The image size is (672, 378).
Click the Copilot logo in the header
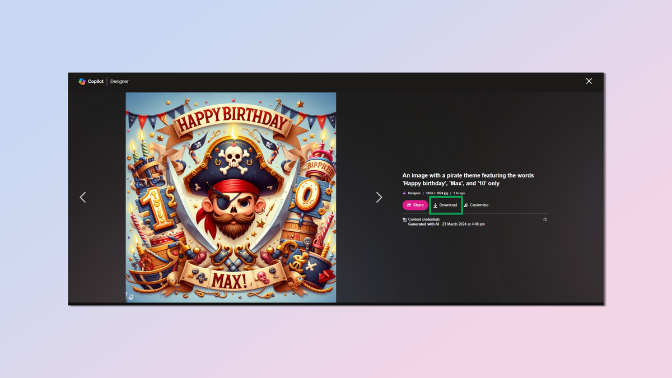pyautogui.click(x=81, y=81)
